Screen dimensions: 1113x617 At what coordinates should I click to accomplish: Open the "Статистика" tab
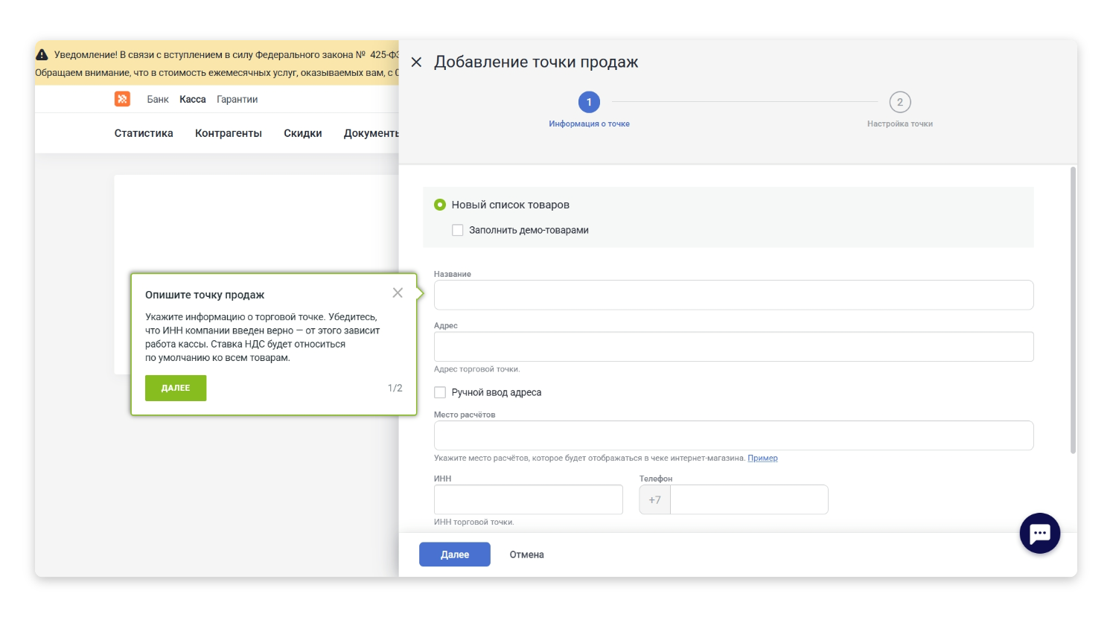144,133
